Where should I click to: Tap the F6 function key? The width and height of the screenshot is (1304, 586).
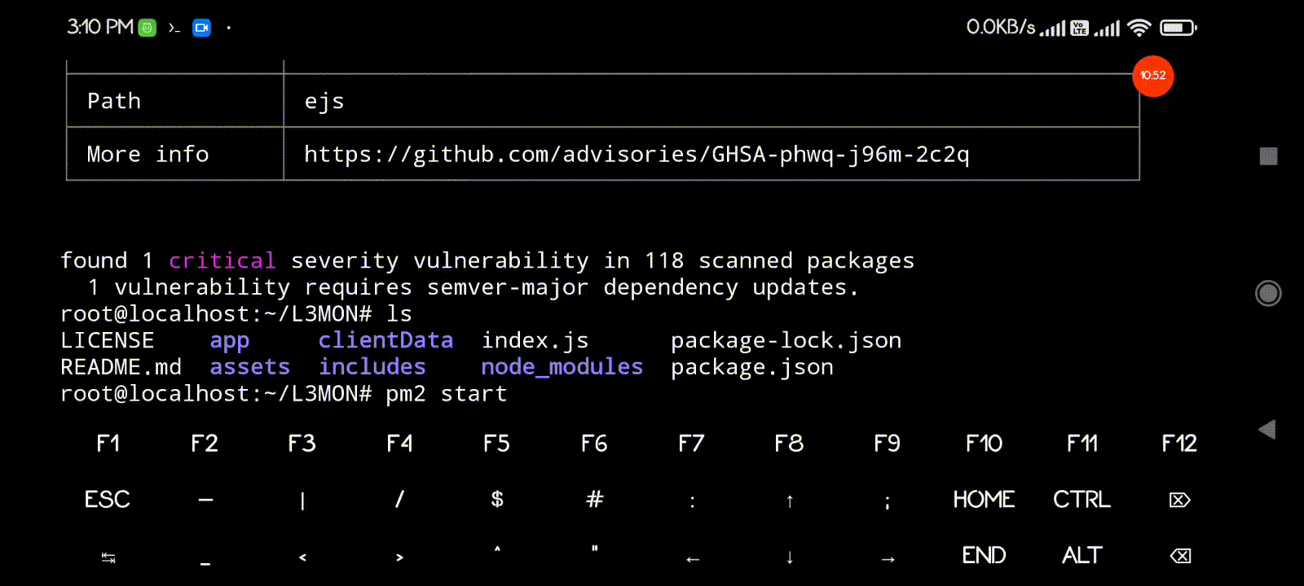point(594,444)
